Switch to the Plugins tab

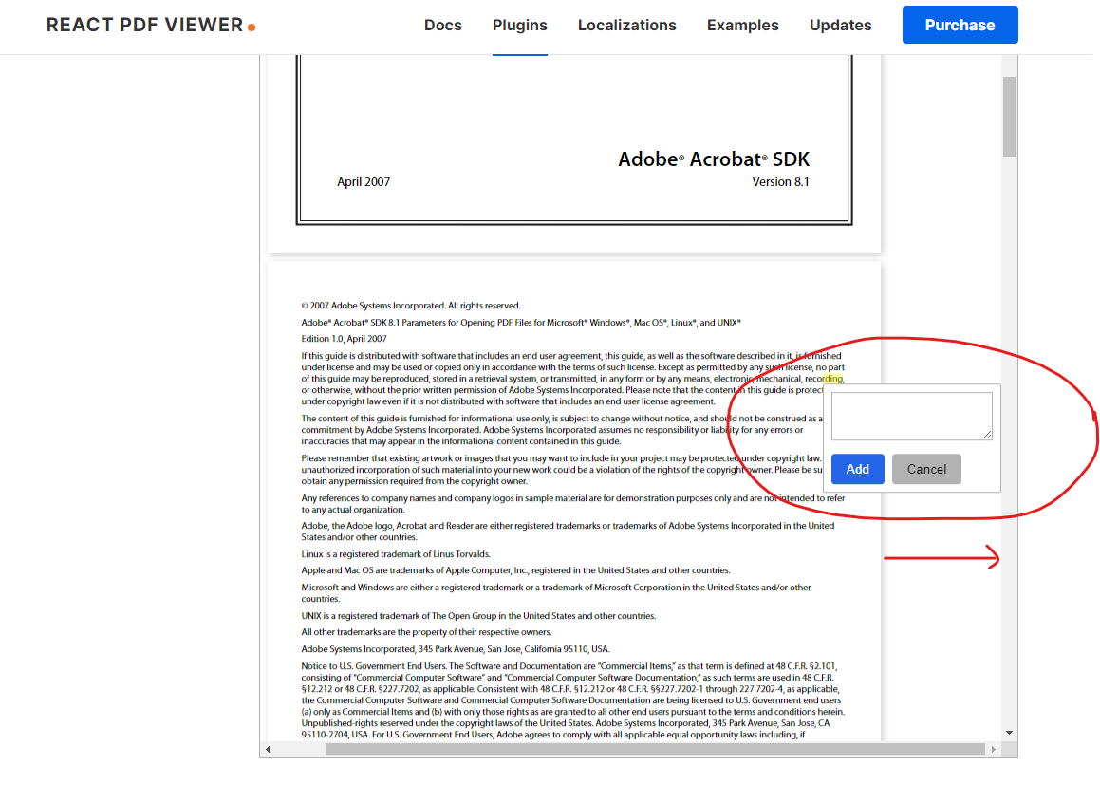(x=519, y=25)
